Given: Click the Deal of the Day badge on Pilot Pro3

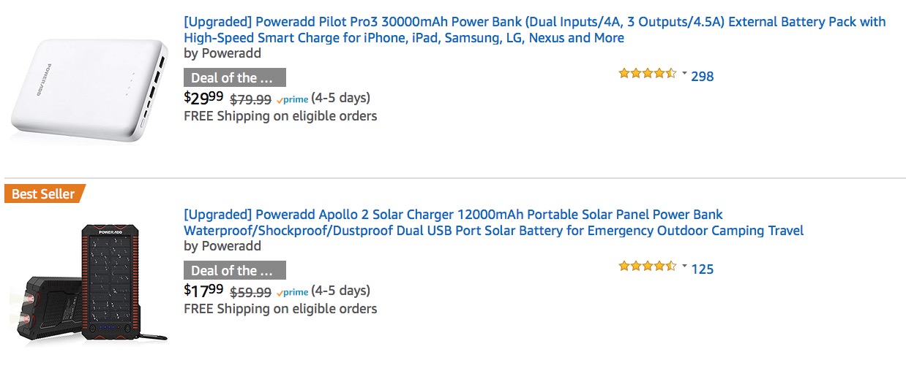Looking at the screenshot, I should click(x=234, y=77).
